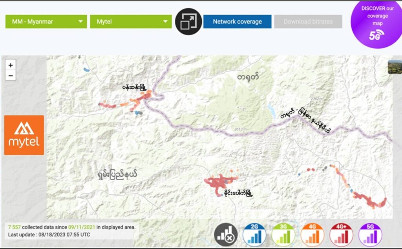Toggle the 2G coverage layer
The width and height of the screenshot is (402, 249).
tap(254, 235)
